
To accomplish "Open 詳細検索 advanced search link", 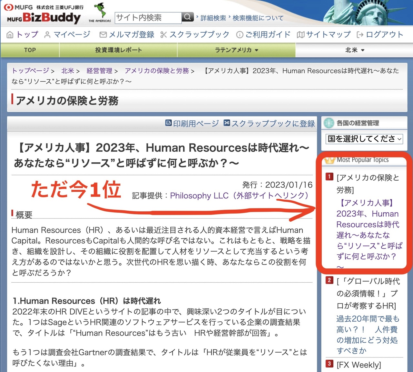I will (x=213, y=18).
